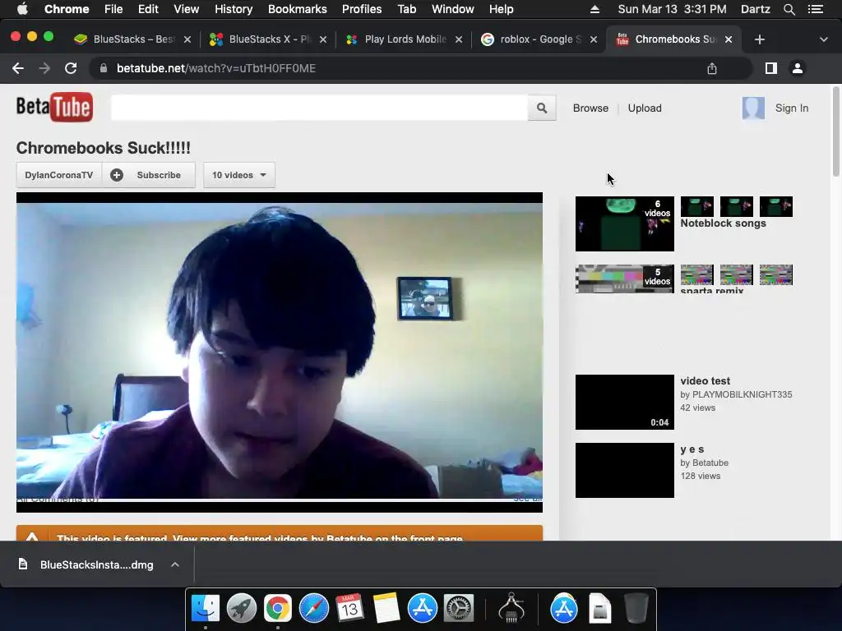Open a new tab with plus

pos(759,39)
